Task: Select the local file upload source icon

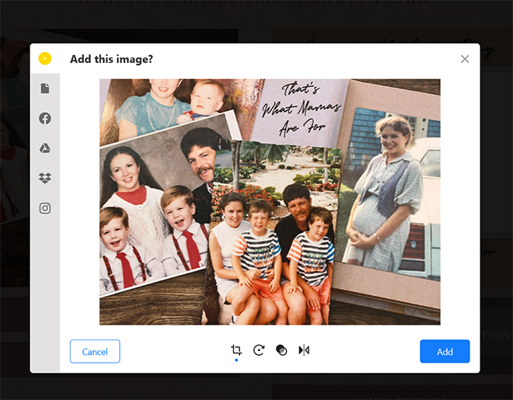Action: (x=45, y=89)
